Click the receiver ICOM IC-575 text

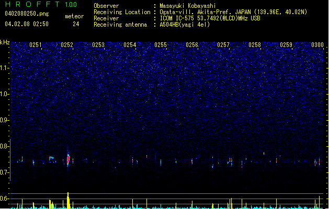(x=210, y=18)
